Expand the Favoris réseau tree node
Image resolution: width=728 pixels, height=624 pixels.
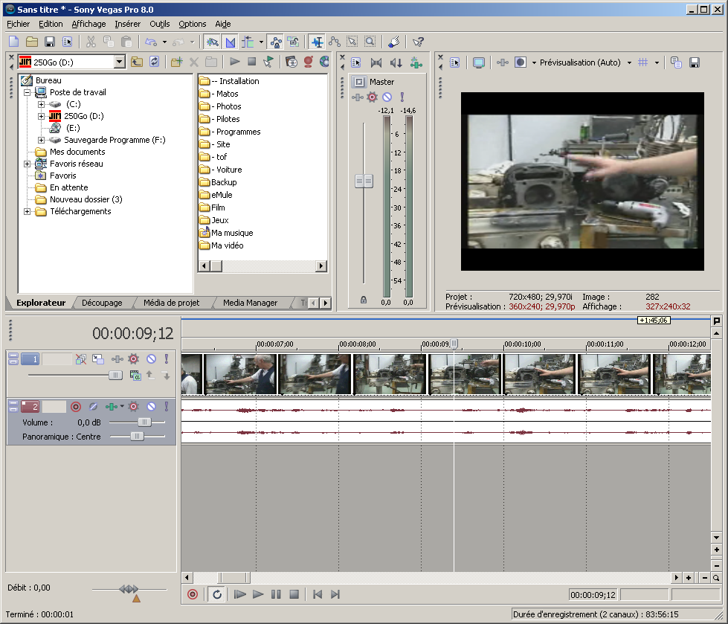[x=27, y=164]
